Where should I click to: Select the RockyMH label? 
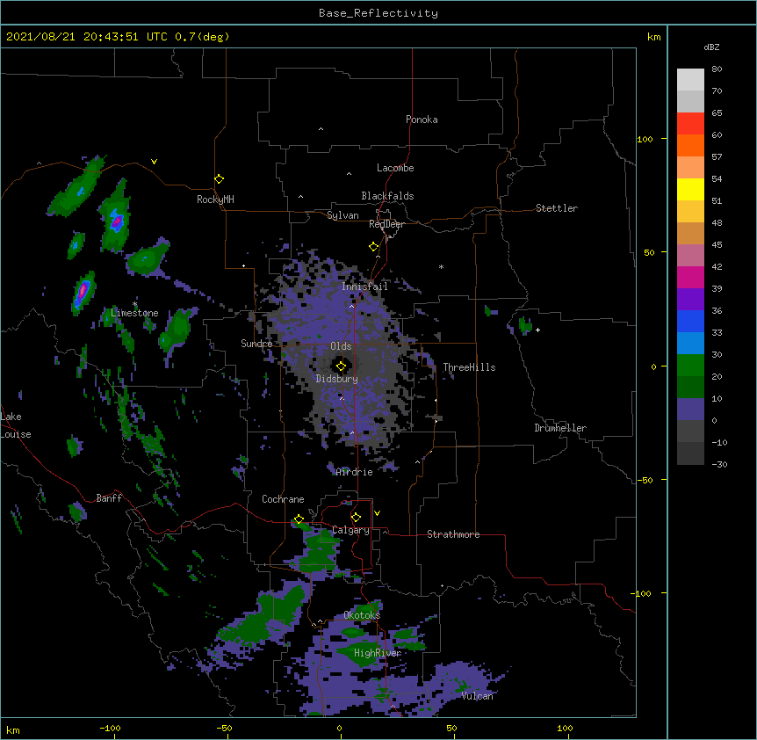(215, 200)
